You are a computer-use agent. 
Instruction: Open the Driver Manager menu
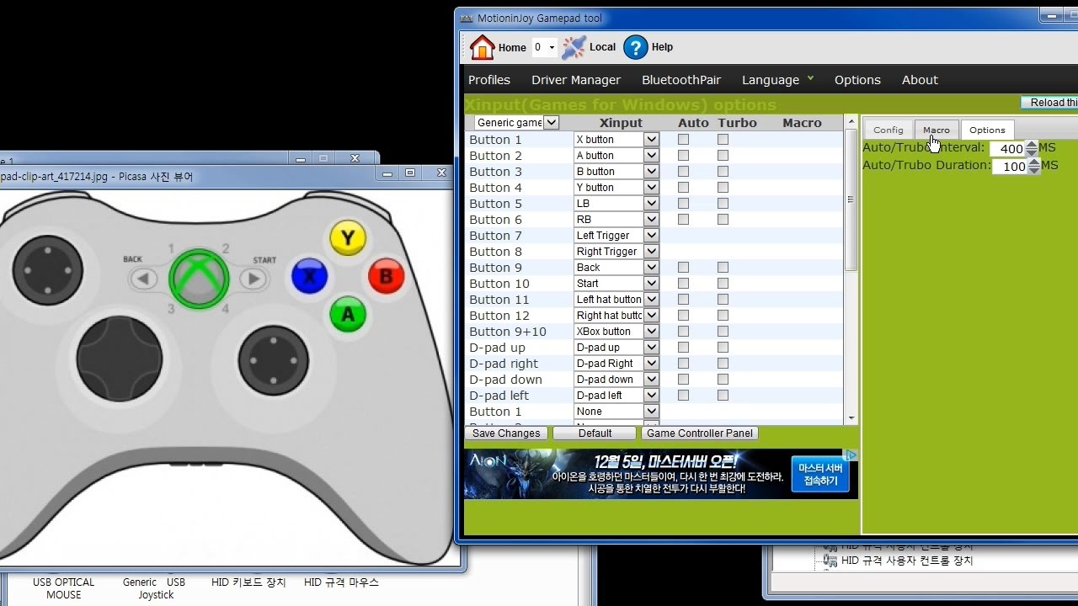click(x=576, y=80)
